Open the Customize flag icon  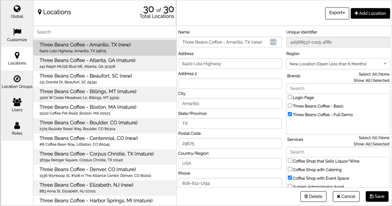coord(17,32)
